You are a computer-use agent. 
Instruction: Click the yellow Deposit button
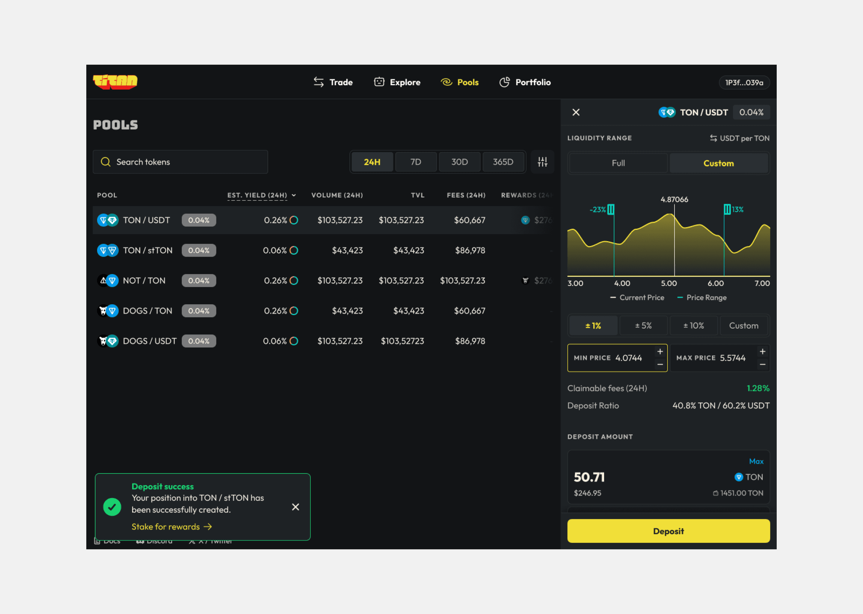pyautogui.click(x=669, y=531)
